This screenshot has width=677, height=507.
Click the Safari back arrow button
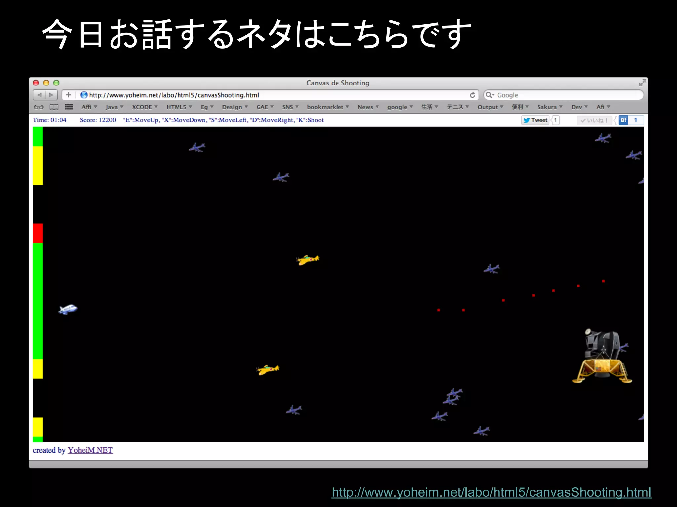tap(39, 95)
